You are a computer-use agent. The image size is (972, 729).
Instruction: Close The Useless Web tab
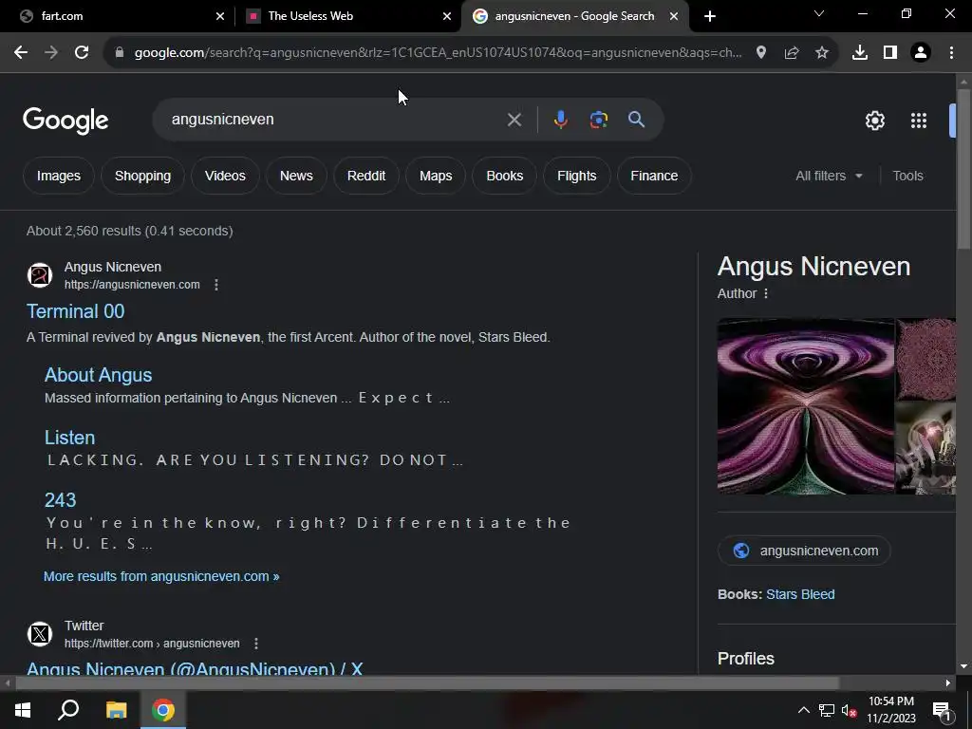click(x=447, y=16)
